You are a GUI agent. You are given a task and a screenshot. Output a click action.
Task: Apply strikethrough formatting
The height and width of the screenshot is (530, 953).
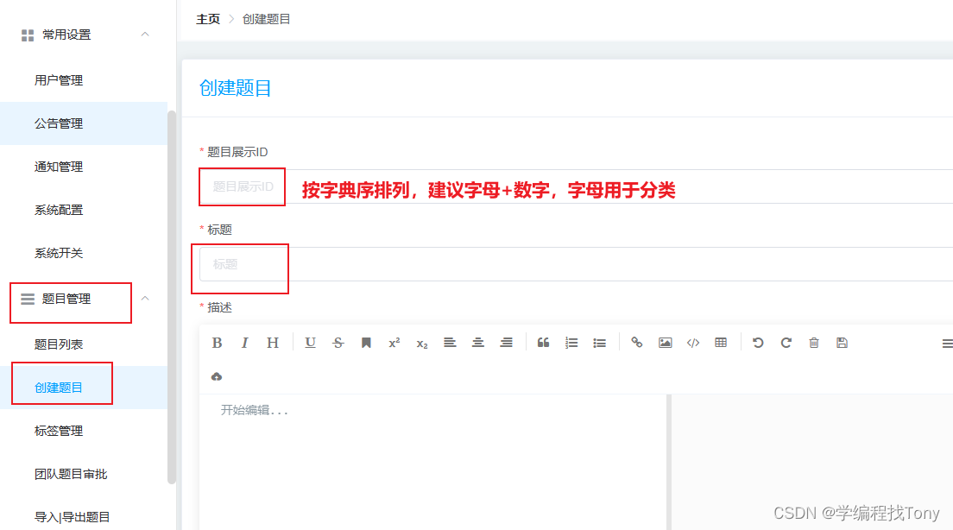[x=338, y=342]
